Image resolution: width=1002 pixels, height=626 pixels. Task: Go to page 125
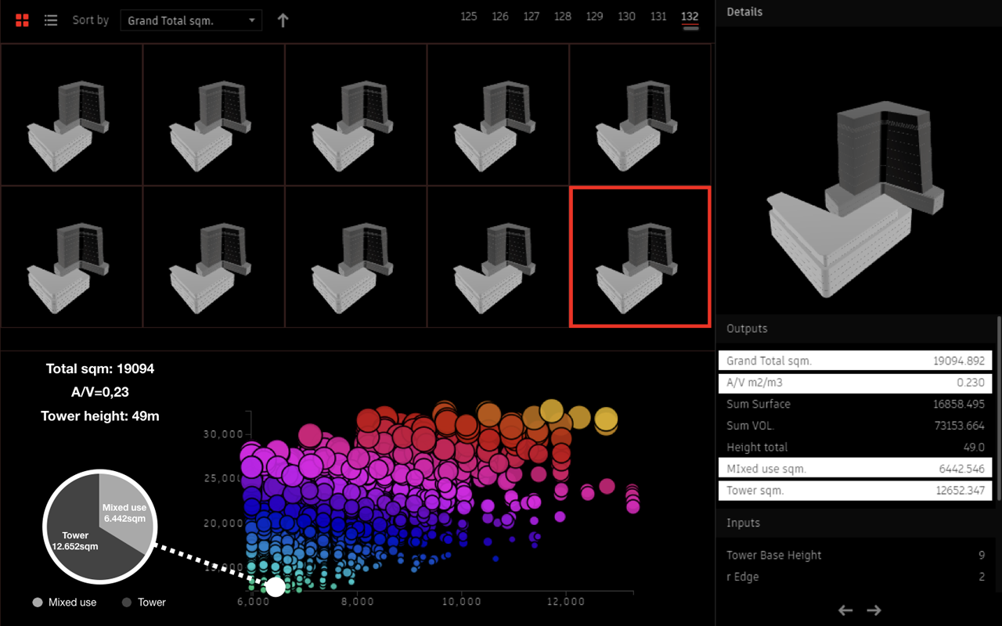pyautogui.click(x=469, y=16)
